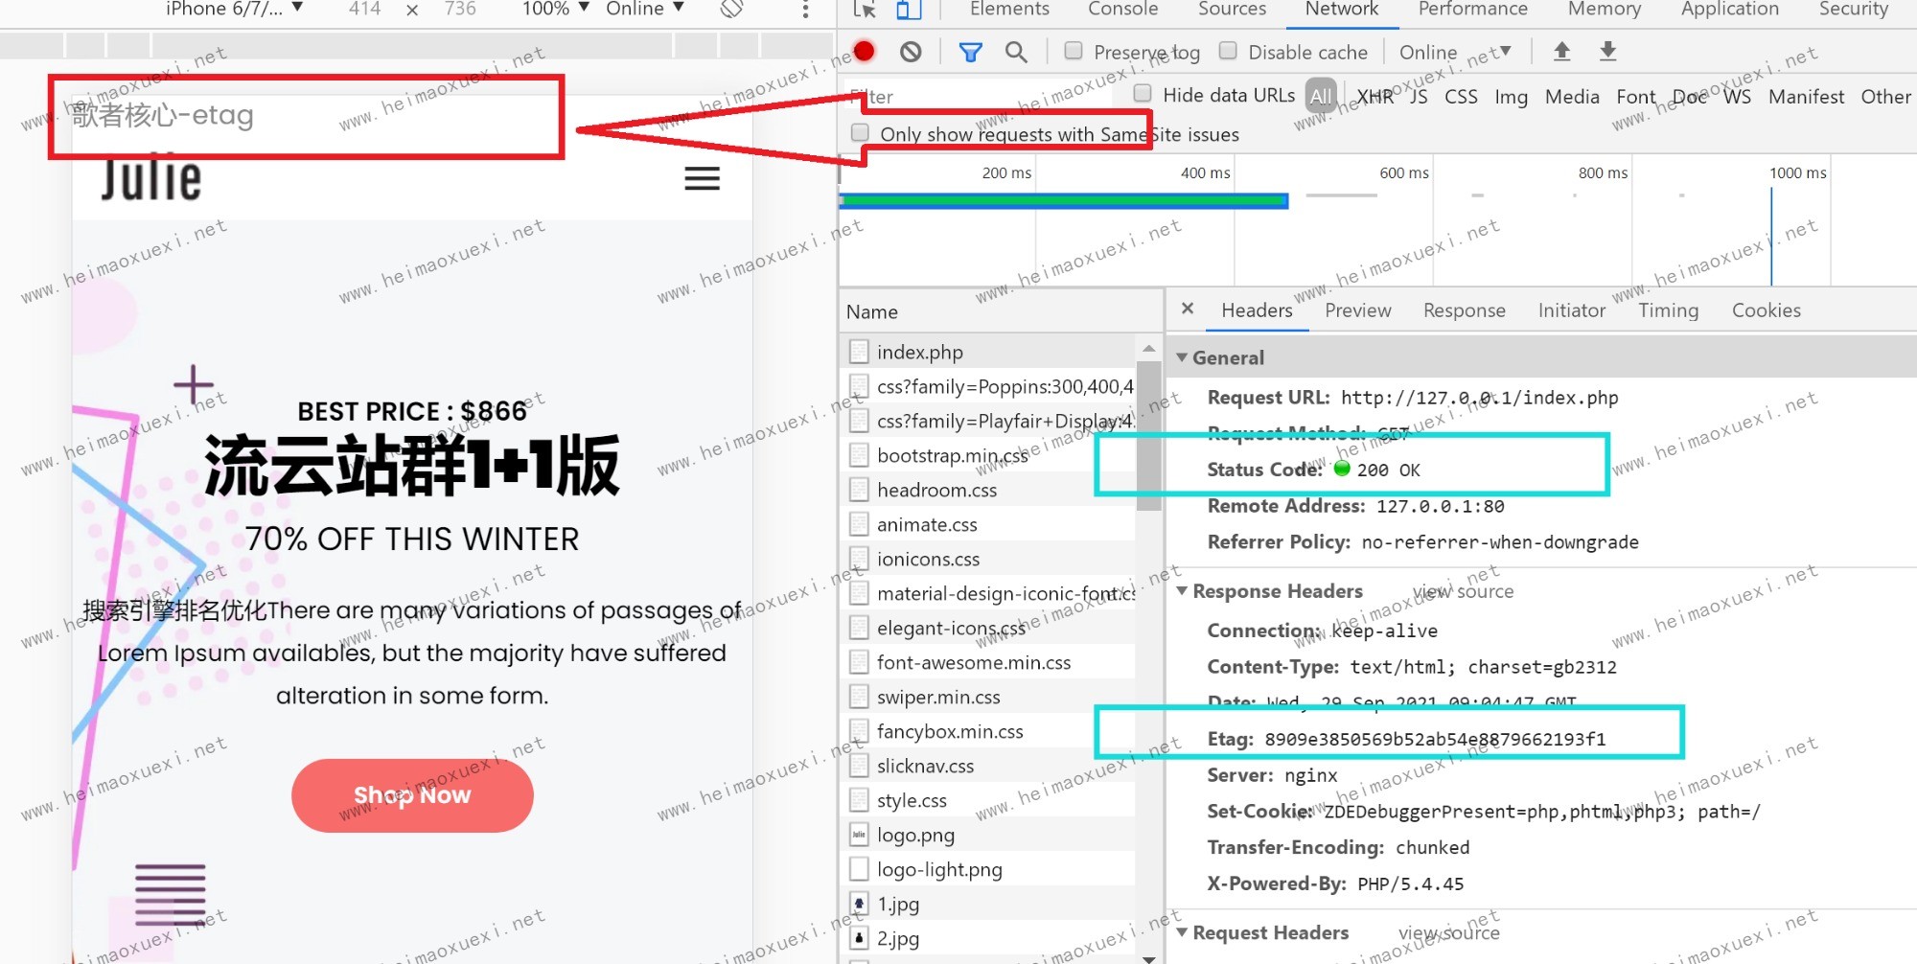Collapse the General section
Viewport: 1917px width, 964px height.
(1183, 357)
